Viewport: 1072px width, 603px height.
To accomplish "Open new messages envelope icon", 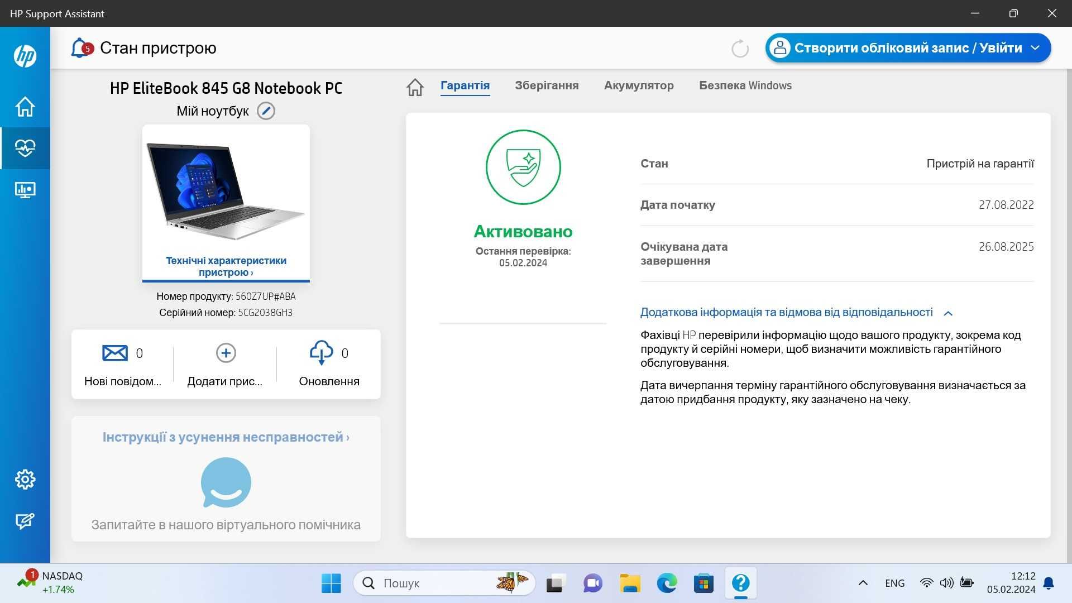I will pos(115,353).
